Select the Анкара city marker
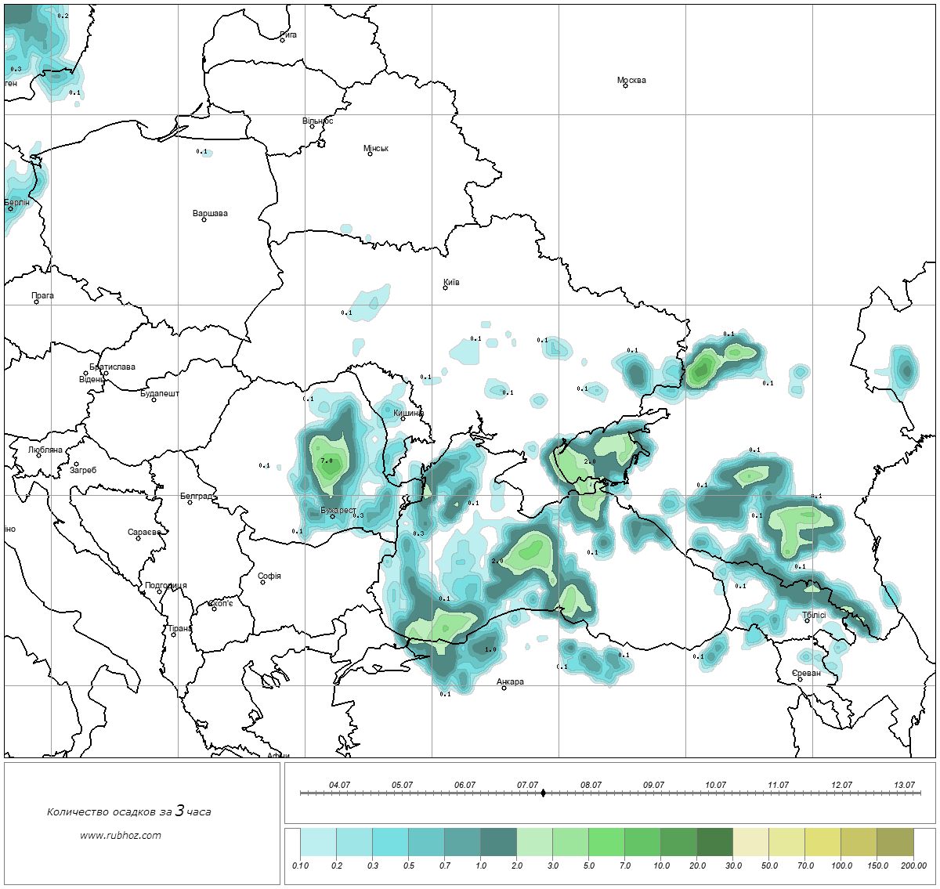The height and width of the screenshot is (889, 940). point(504,688)
